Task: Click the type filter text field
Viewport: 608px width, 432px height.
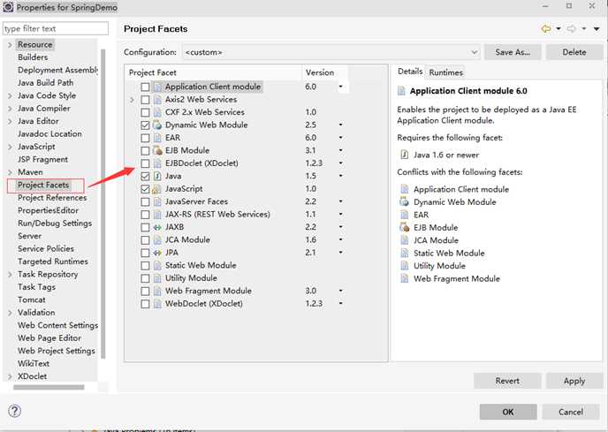Action: [x=56, y=28]
